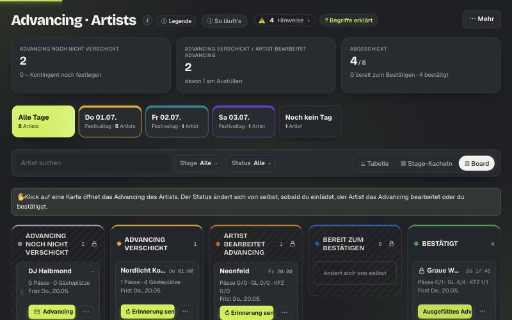The image size is (512, 320).
Task: Open the Legende info button
Action: click(x=177, y=21)
